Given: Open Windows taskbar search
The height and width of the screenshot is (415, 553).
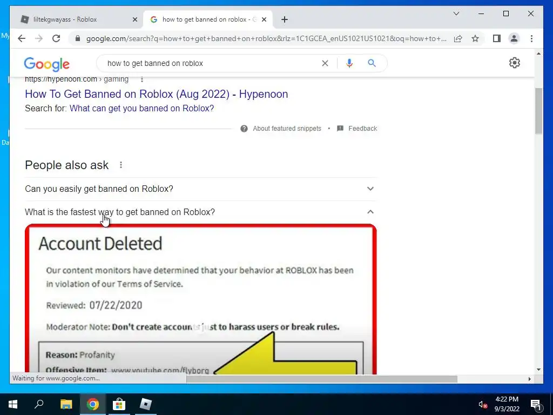Looking at the screenshot, I should pos(39,404).
